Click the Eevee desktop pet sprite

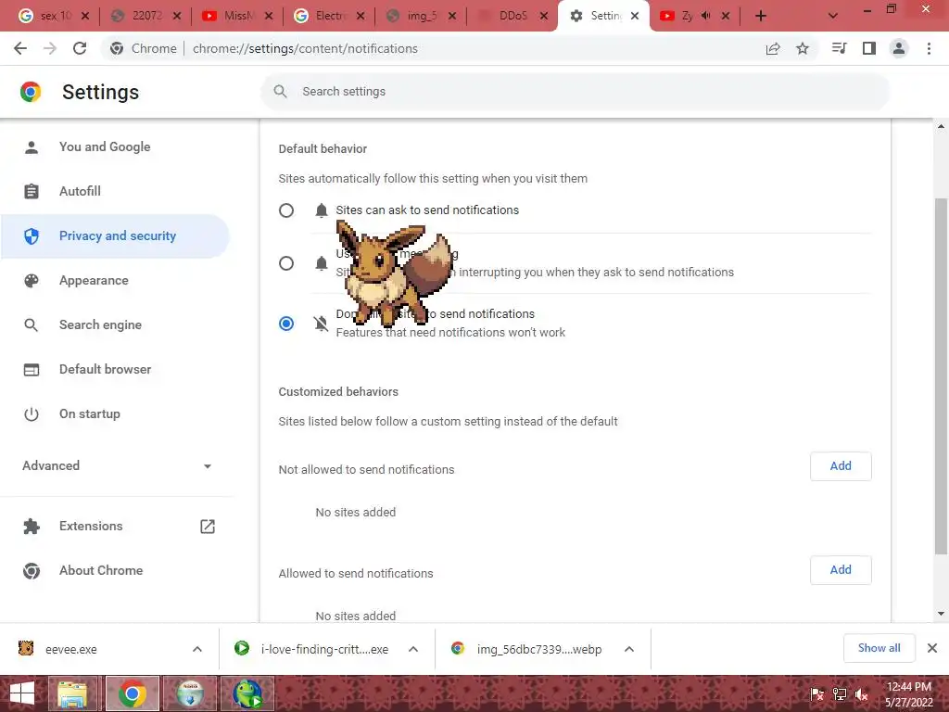(x=393, y=273)
